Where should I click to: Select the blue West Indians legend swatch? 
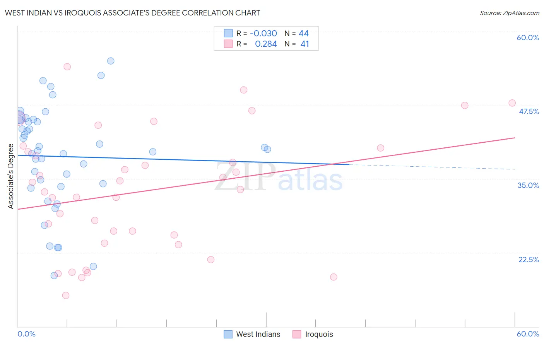(x=228, y=334)
